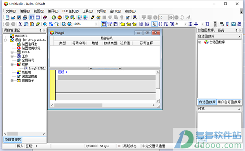
Task: Click the 区段 1 gray ladder row
Action: (107, 77)
